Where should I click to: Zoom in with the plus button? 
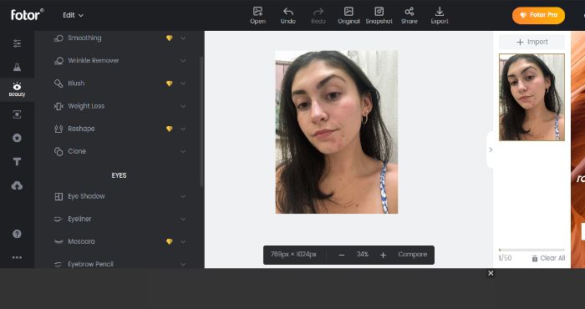pyautogui.click(x=383, y=255)
